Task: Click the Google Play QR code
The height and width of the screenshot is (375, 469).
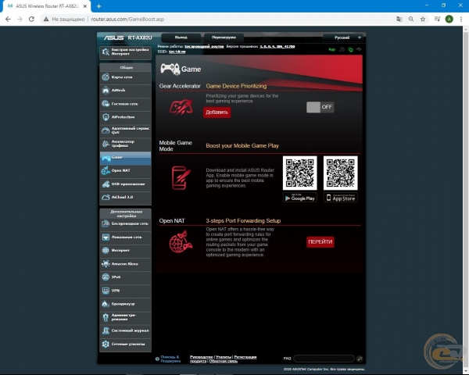Action: 299,173
